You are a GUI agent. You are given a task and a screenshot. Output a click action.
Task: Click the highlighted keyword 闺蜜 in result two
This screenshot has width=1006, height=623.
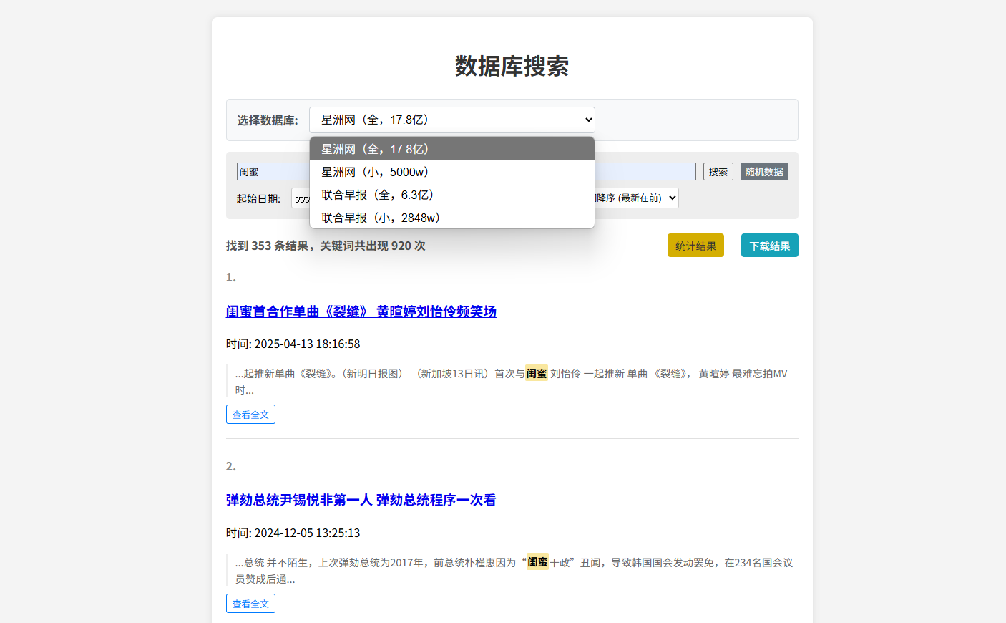pos(537,563)
